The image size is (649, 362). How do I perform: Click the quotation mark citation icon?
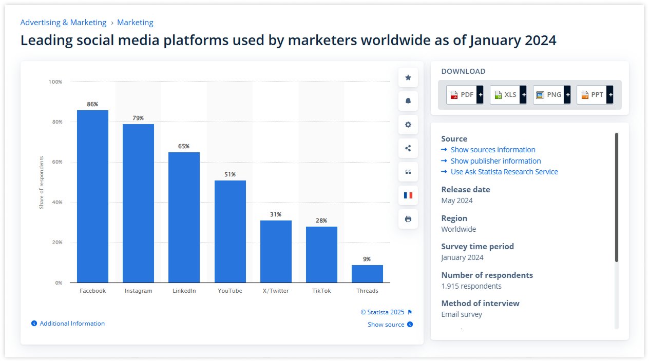(x=408, y=172)
